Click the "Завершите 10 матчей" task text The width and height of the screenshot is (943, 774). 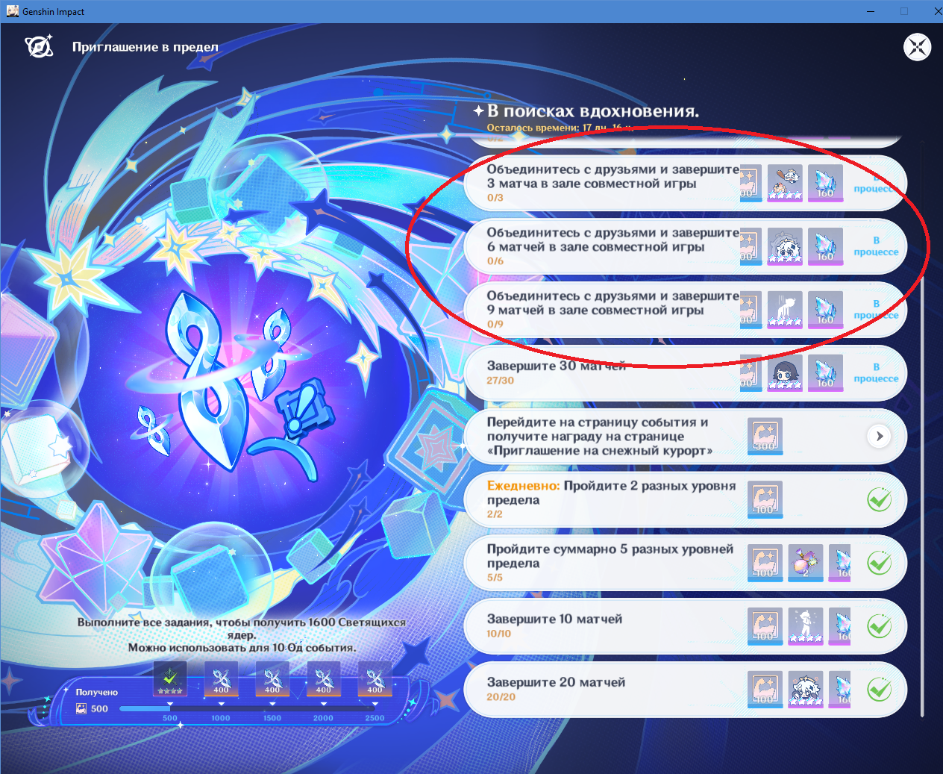pos(554,619)
